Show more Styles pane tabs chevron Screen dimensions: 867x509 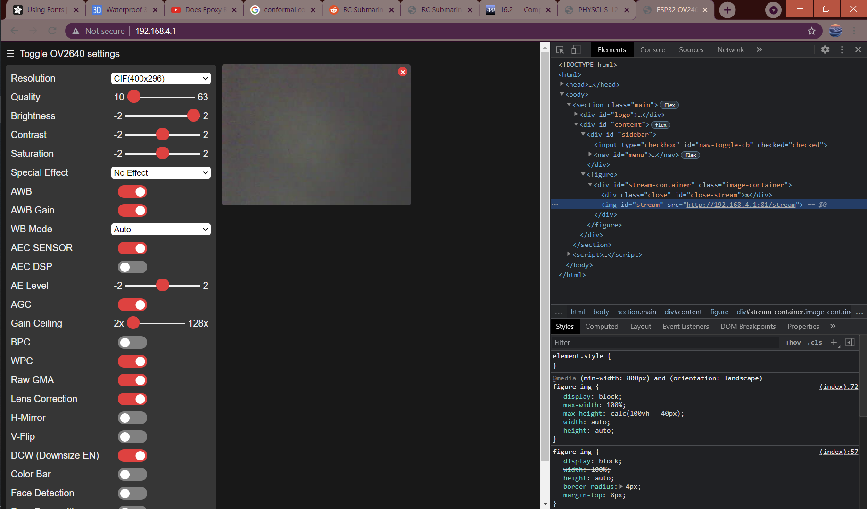coord(833,326)
